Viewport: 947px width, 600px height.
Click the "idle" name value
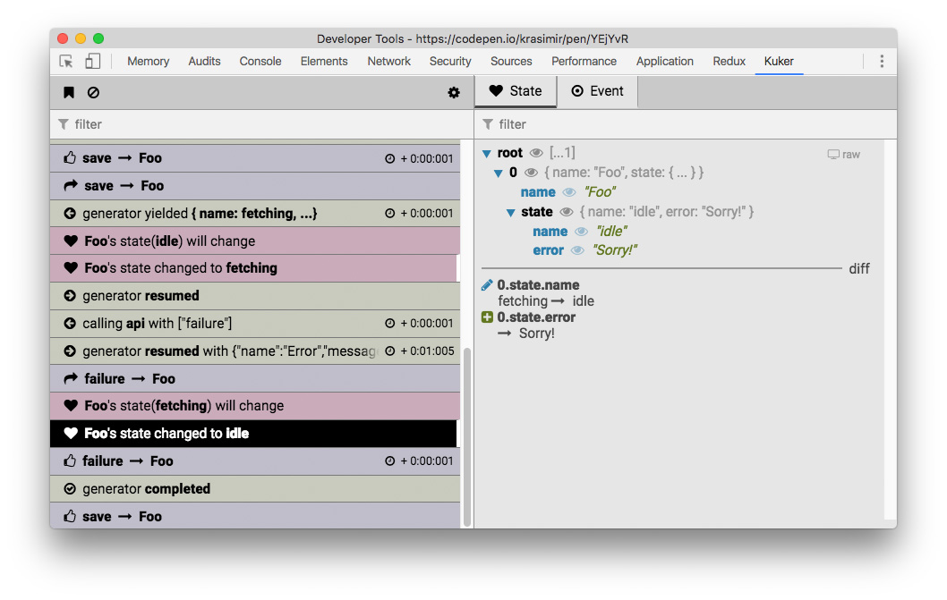[612, 232]
